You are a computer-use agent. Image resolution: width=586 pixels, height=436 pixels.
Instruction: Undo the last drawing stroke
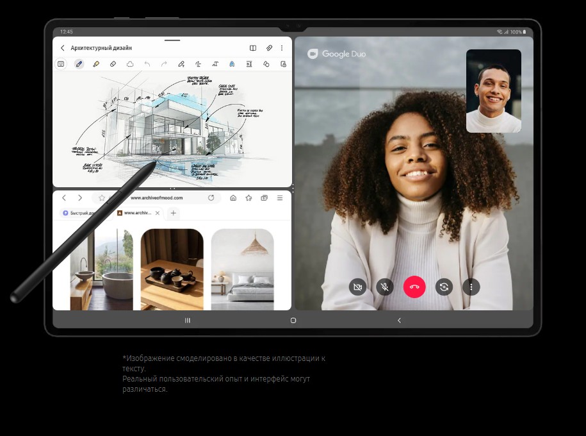pyautogui.click(x=147, y=64)
